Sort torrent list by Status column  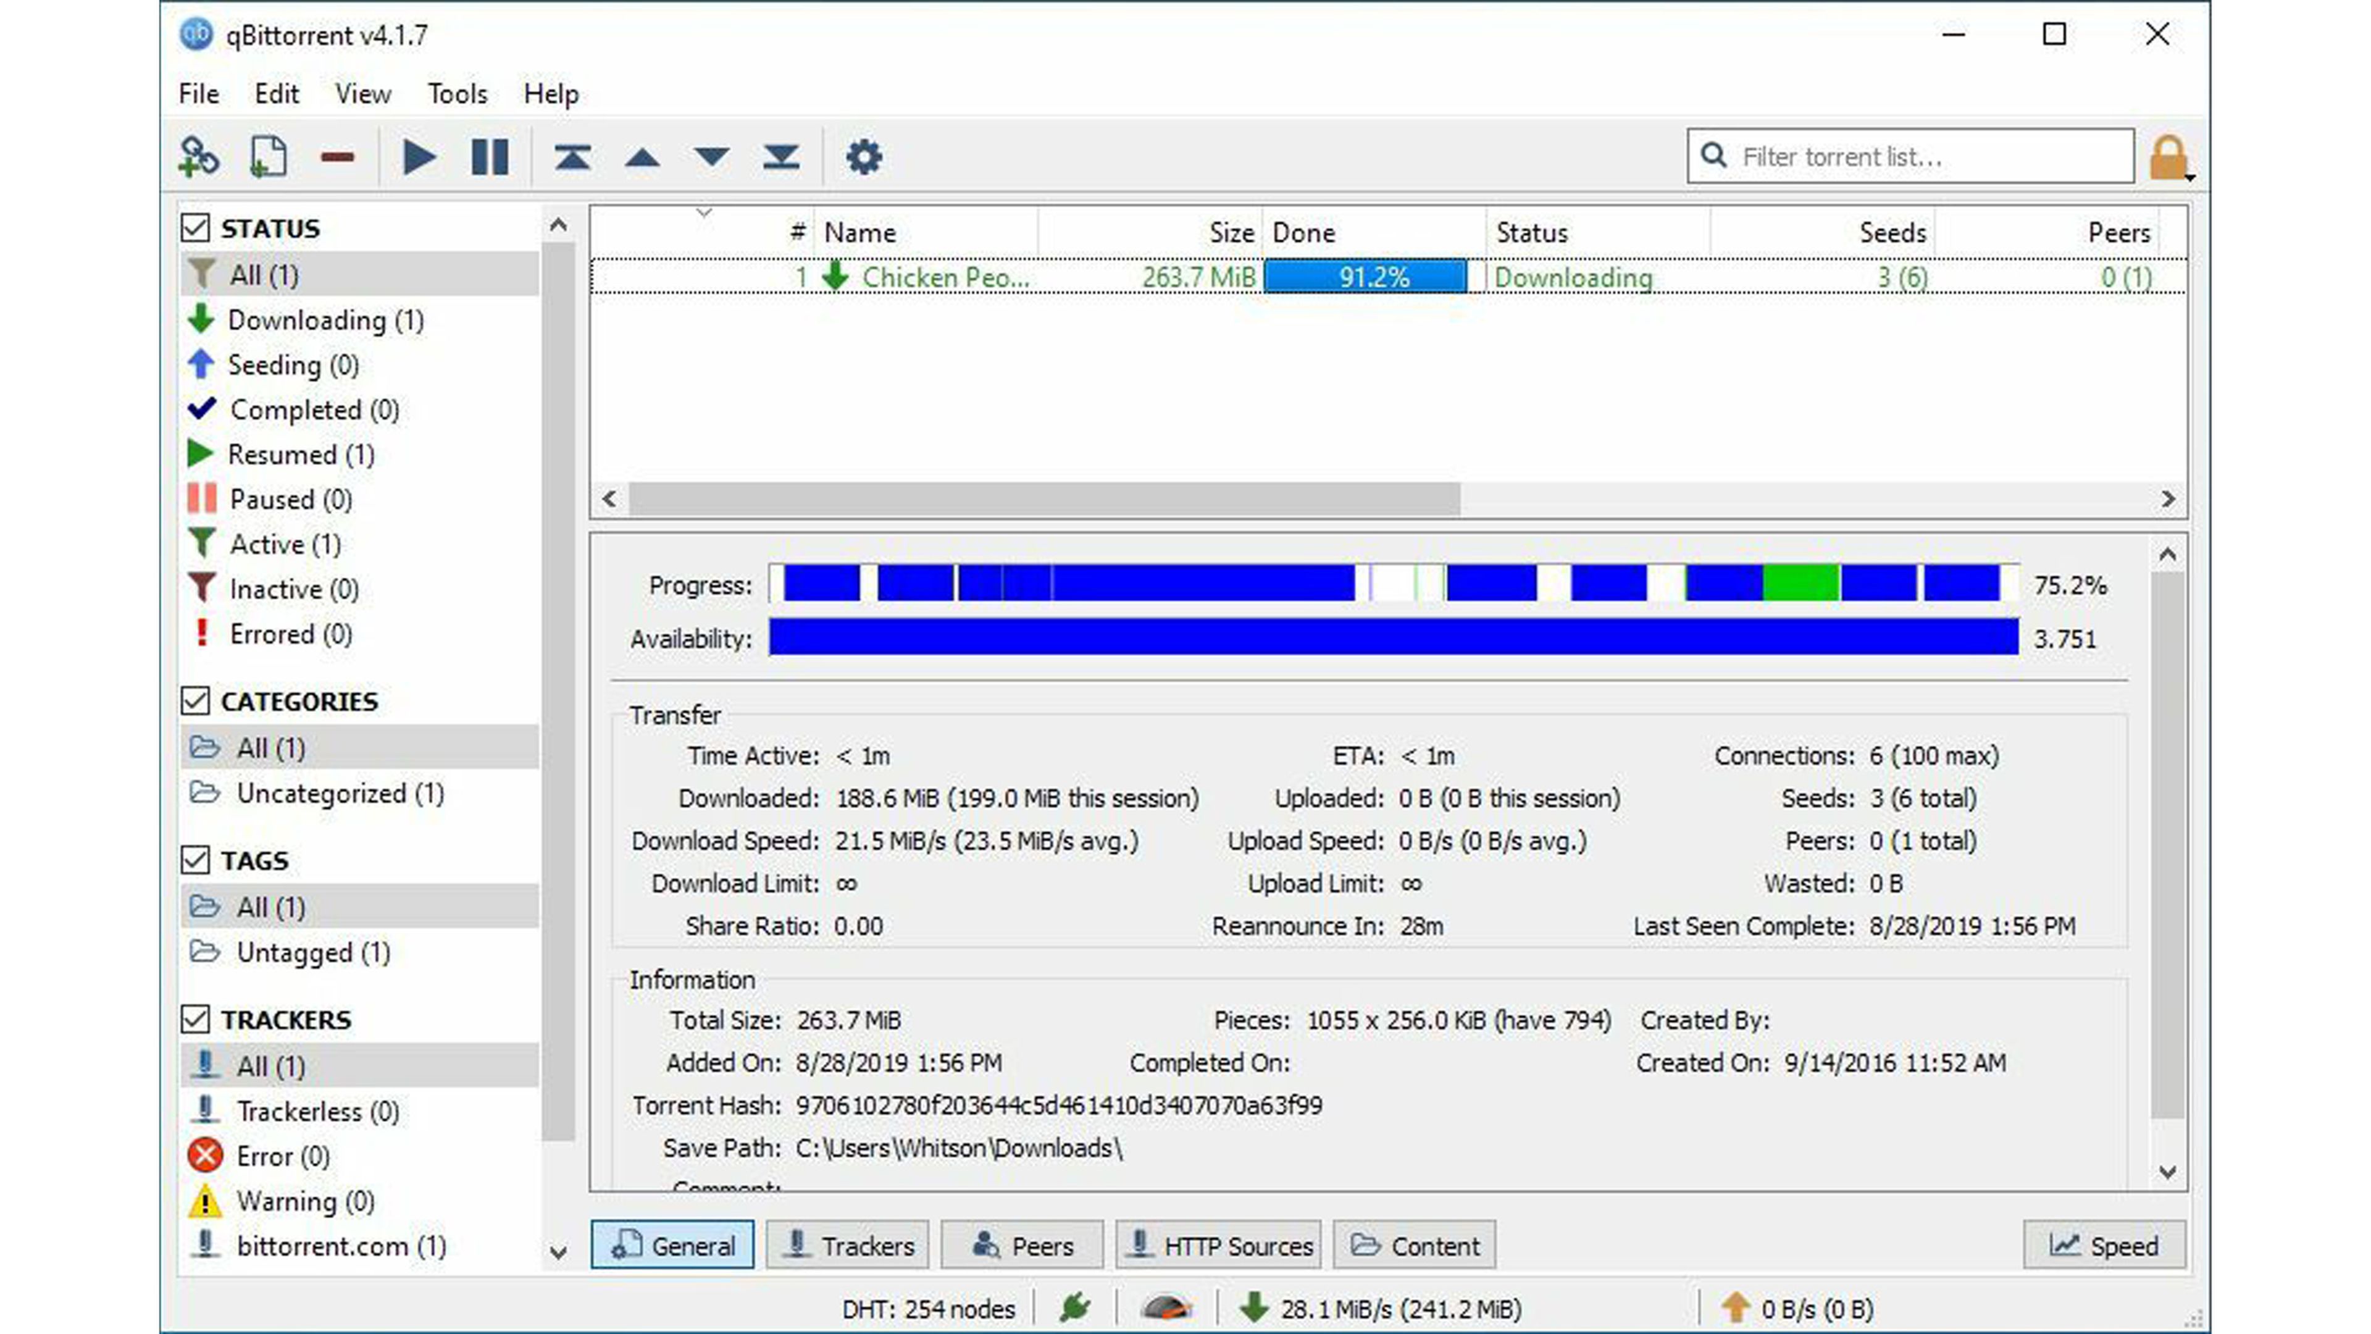coord(1599,232)
